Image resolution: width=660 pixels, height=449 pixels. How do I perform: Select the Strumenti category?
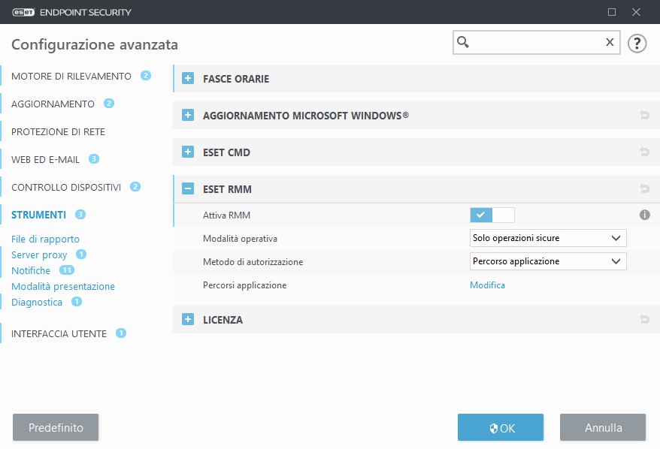[x=39, y=215]
